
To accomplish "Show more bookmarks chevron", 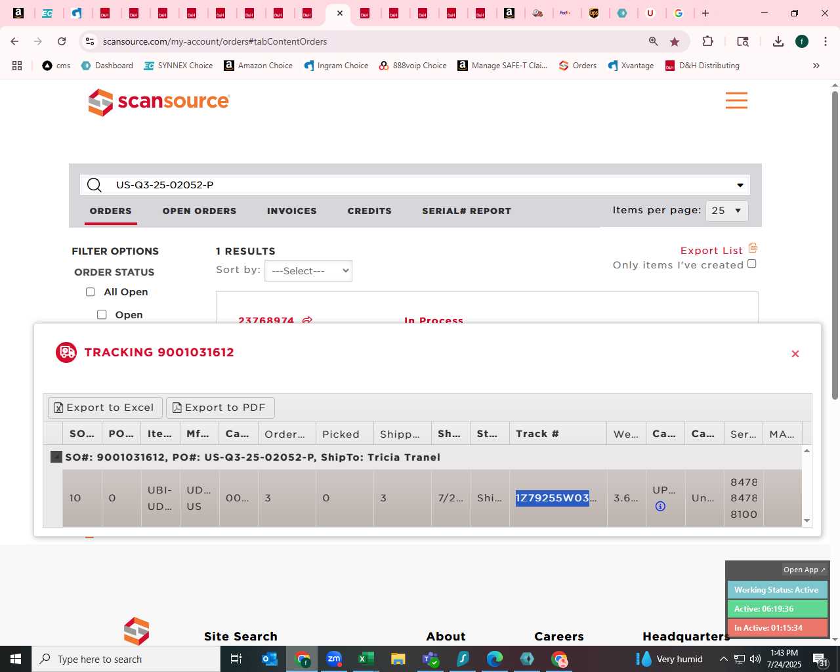I will pyautogui.click(x=816, y=66).
